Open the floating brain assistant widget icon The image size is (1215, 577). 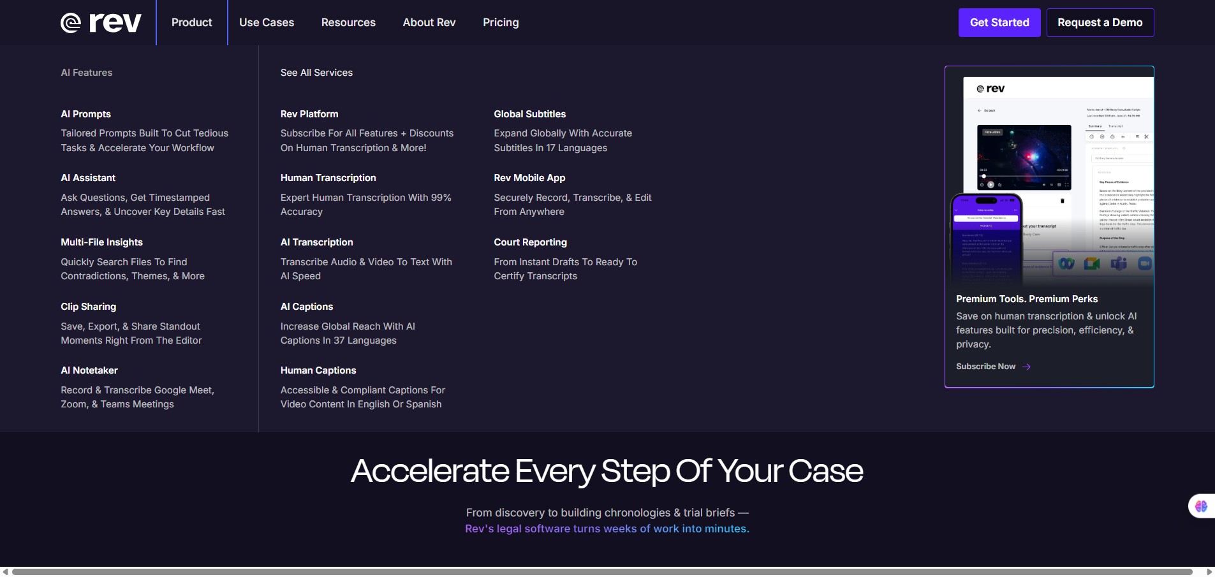click(1201, 506)
